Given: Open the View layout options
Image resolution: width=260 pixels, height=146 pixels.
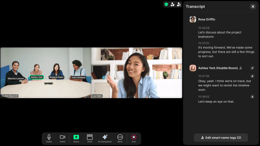Looking at the screenshot, I should [x=90, y=138].
